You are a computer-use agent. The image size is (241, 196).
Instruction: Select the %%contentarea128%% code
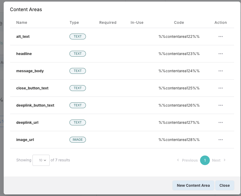[179, 140]
